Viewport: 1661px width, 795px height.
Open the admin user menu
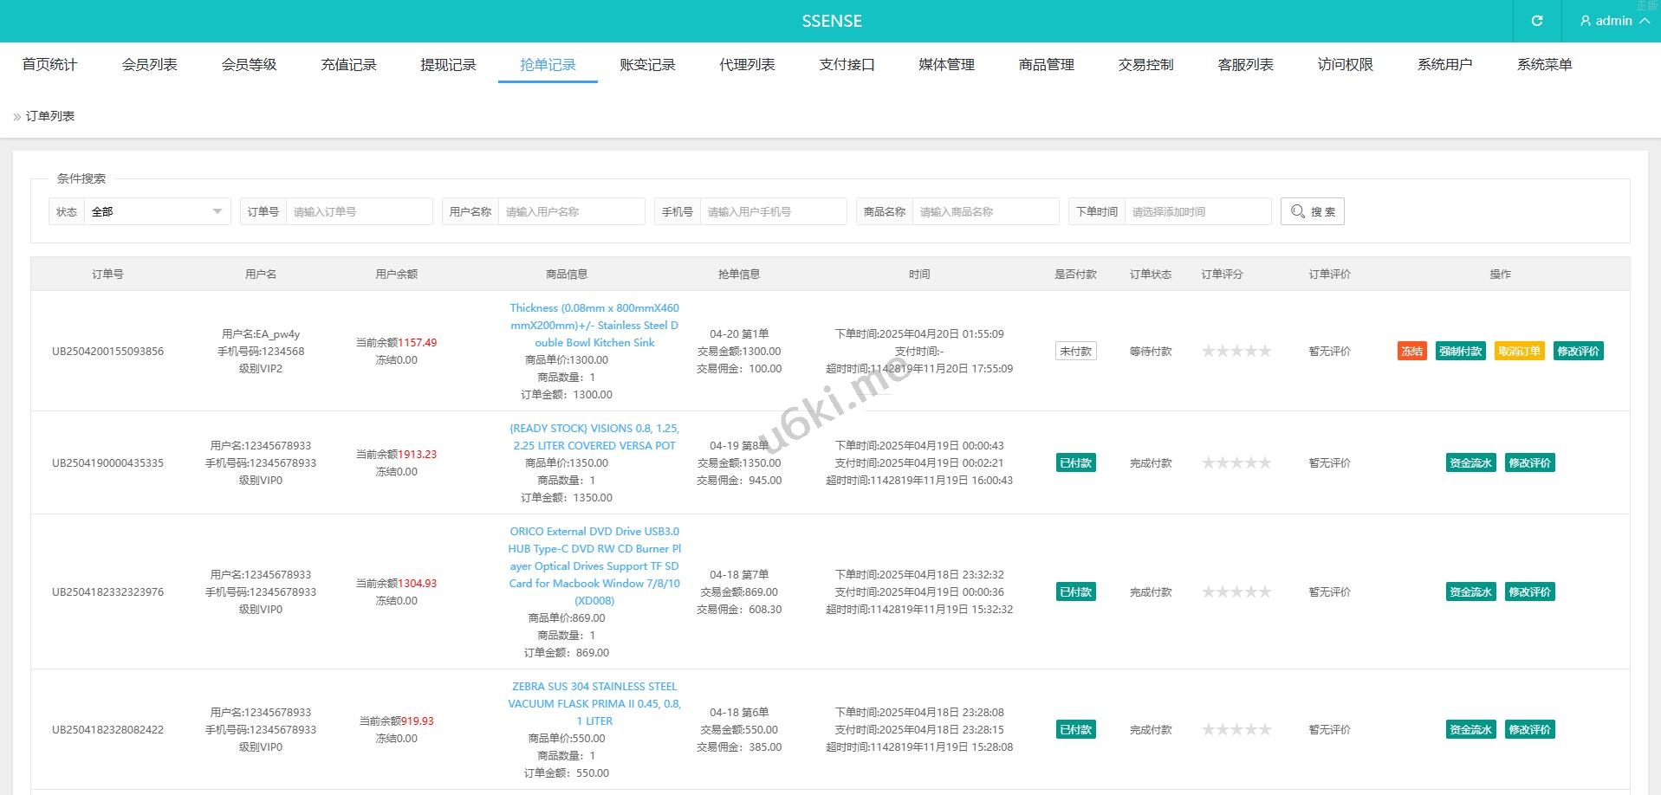click(x=1614, y=21)
